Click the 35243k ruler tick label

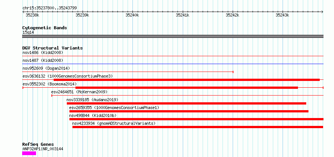click(283, 15)
